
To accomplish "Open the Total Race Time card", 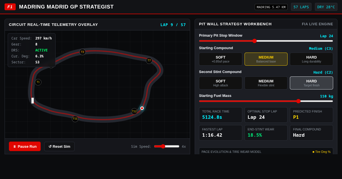I will click(x=221, y=115).
